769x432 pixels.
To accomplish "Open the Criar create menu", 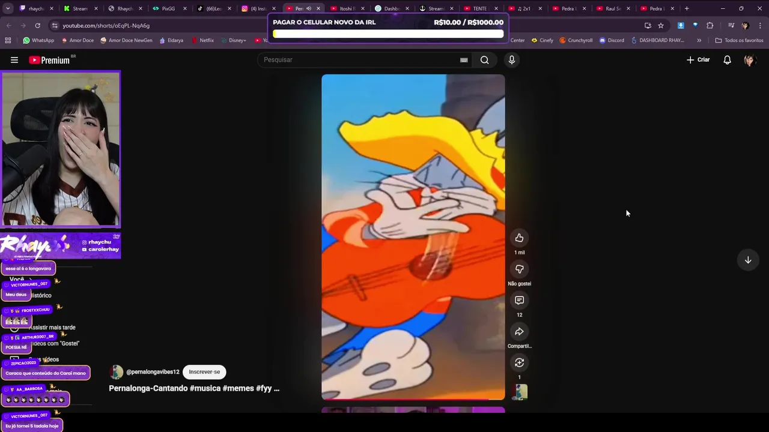I will coord(698,60).
